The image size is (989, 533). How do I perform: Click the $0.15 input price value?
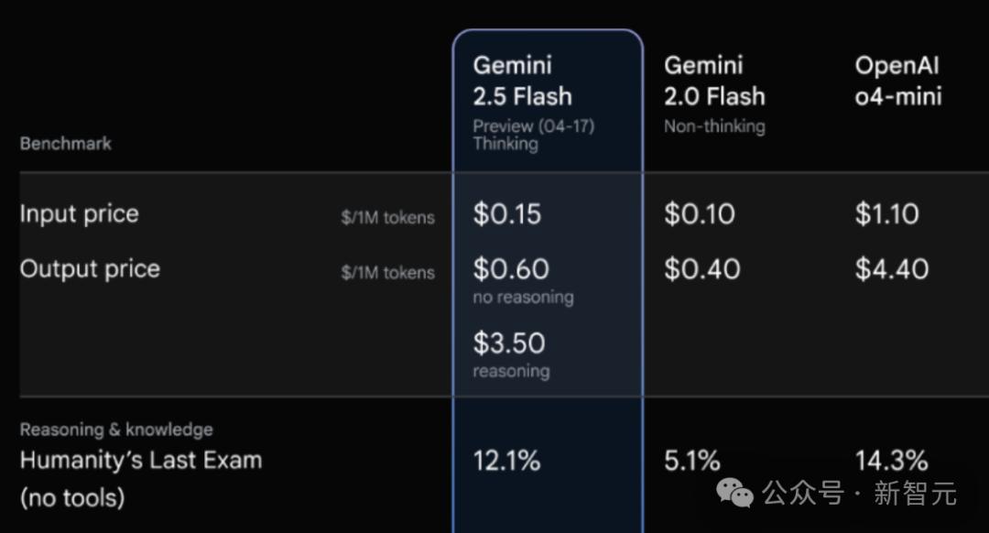click(507, 214)
